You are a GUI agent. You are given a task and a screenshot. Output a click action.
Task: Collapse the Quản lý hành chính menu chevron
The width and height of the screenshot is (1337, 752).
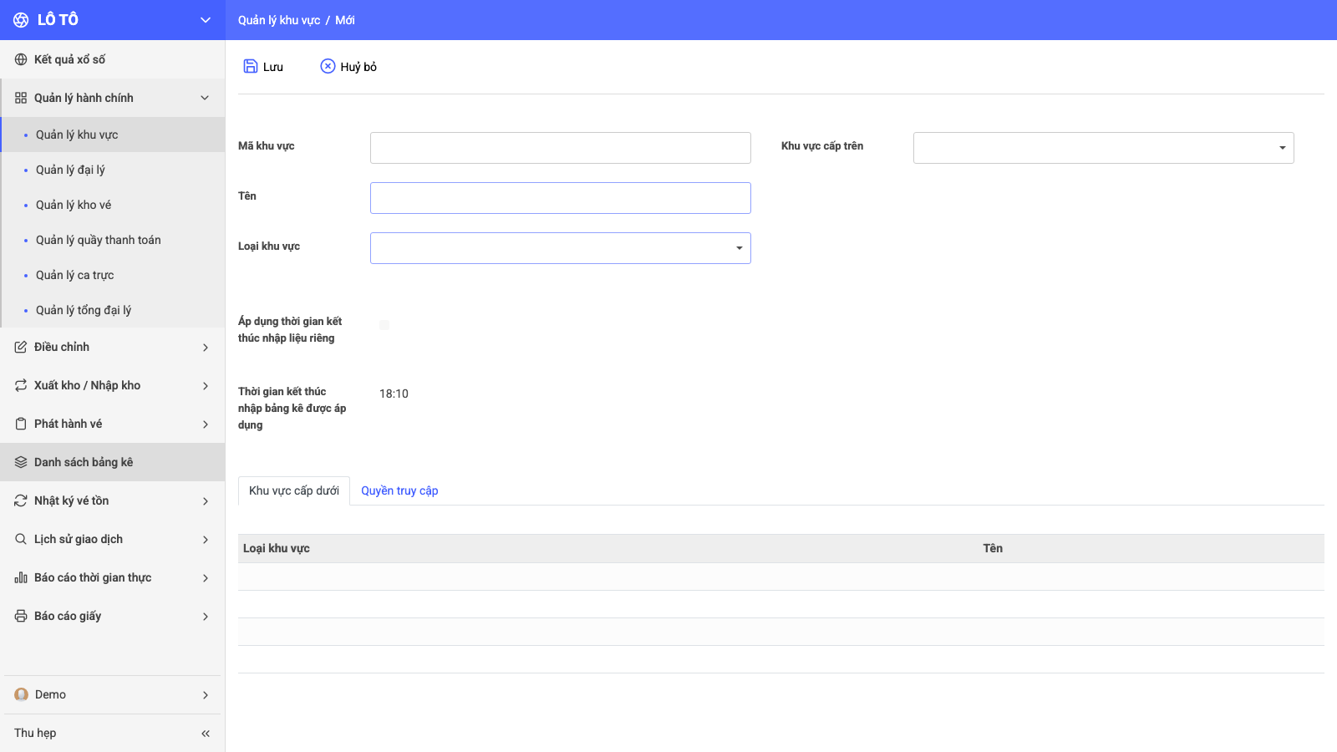coord(205,98)
